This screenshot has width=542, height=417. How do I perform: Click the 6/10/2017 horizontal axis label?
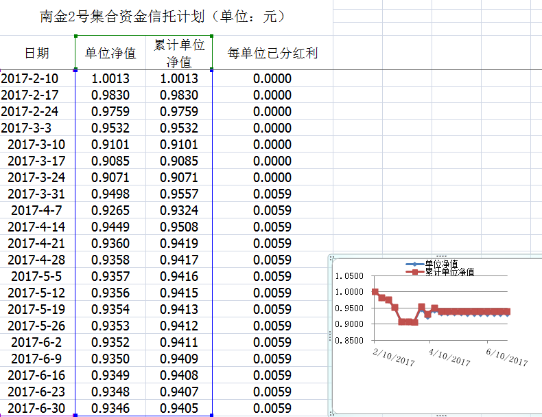506,358
